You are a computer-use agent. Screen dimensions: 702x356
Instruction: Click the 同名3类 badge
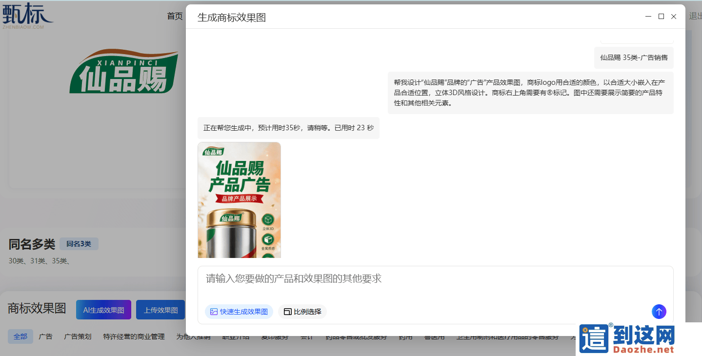coord(79,244)
